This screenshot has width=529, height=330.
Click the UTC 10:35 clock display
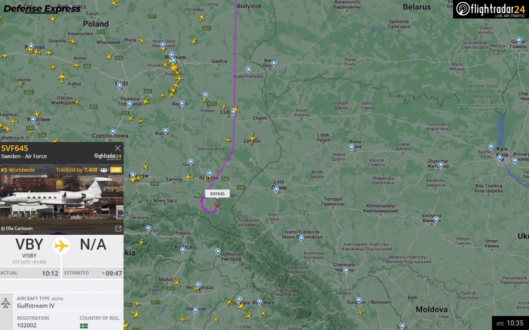510,323
